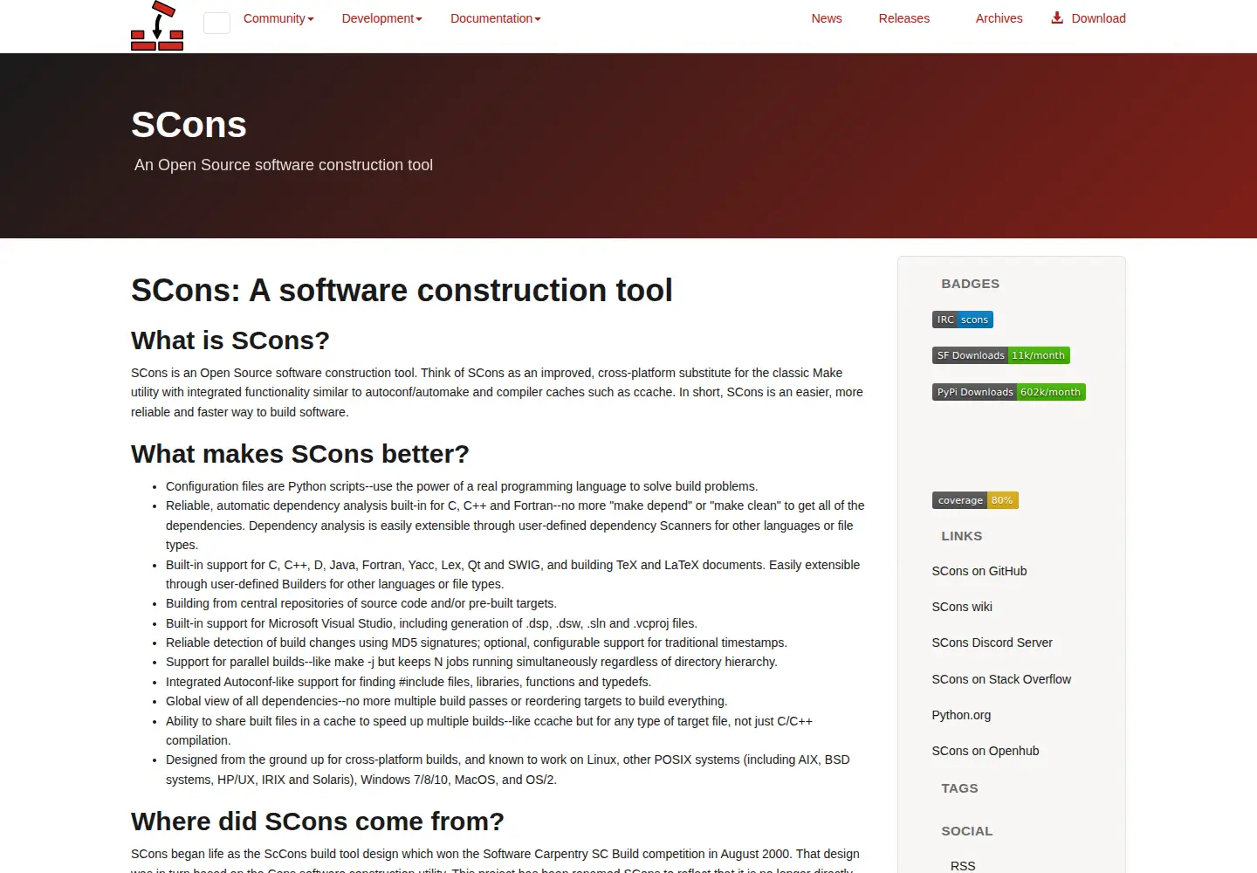The image size is (1257, 873).
Task: Click the download arrow icon
Action: tap(1057, 17)
